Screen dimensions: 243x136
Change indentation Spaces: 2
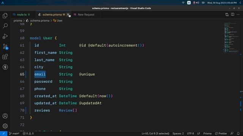(x=178, y=133)
